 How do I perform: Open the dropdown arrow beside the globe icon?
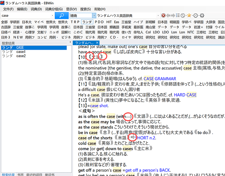[x=186, y=16]
